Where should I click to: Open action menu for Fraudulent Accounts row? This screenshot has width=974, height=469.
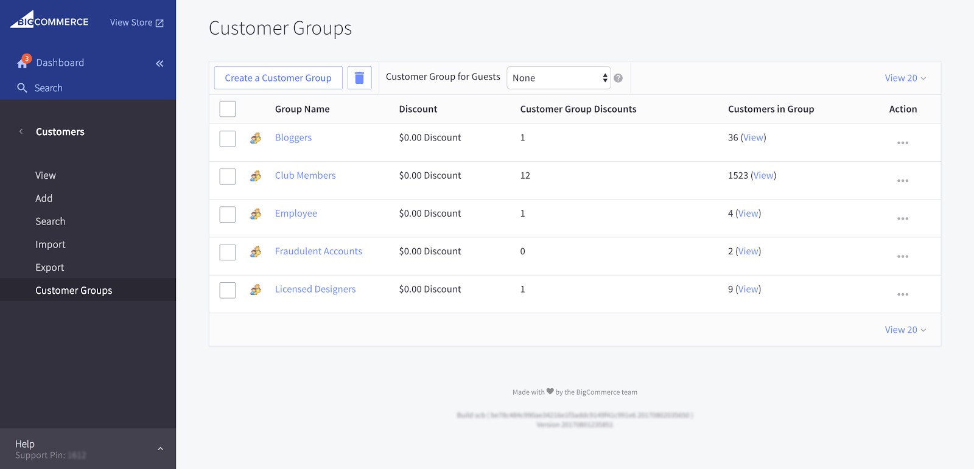click(x=902, y=257)
